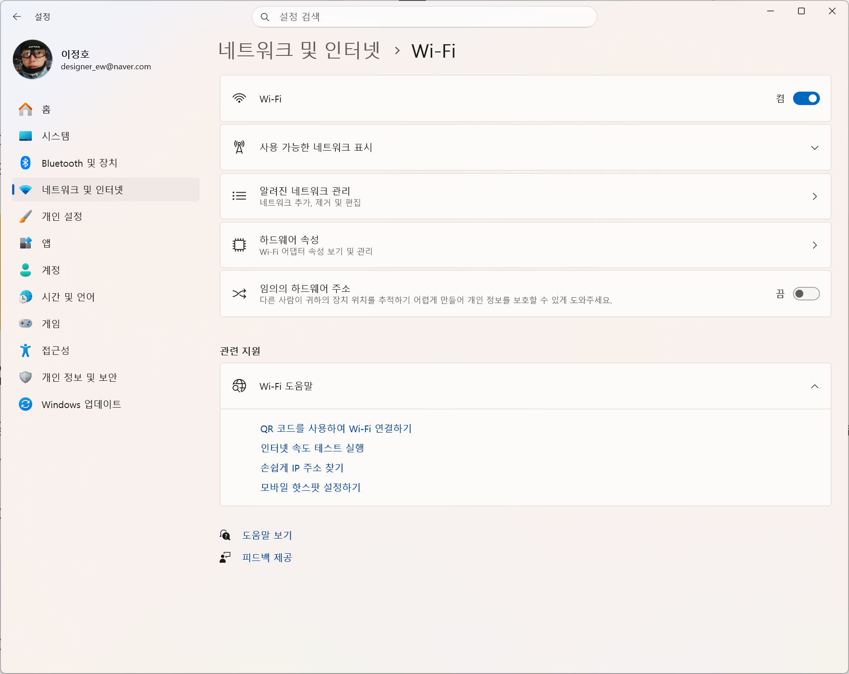The width and height of the screenshot is (849, 674).
Task: Click the 접근성 figure icon
Action: point(25,350)
